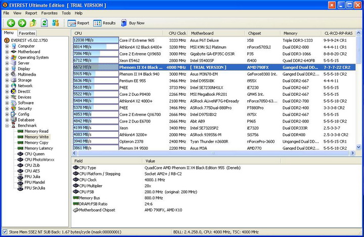Click the Database tree icon

pyautogui.click(x=14, y=120)
